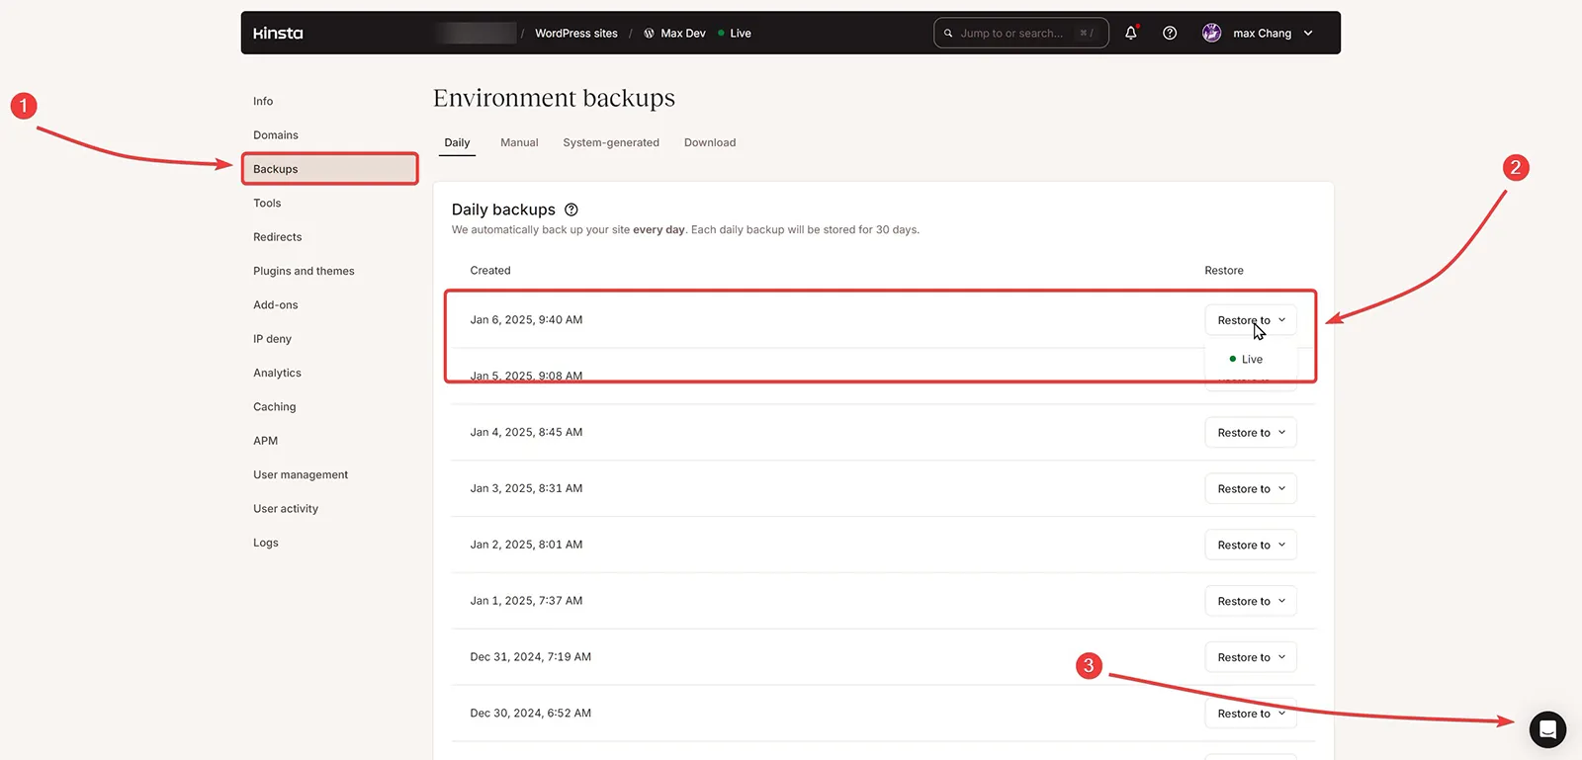
Task: Select the Dec 31, 2024, 7:19 AM backup date
Action: click(x=531, y=657)
